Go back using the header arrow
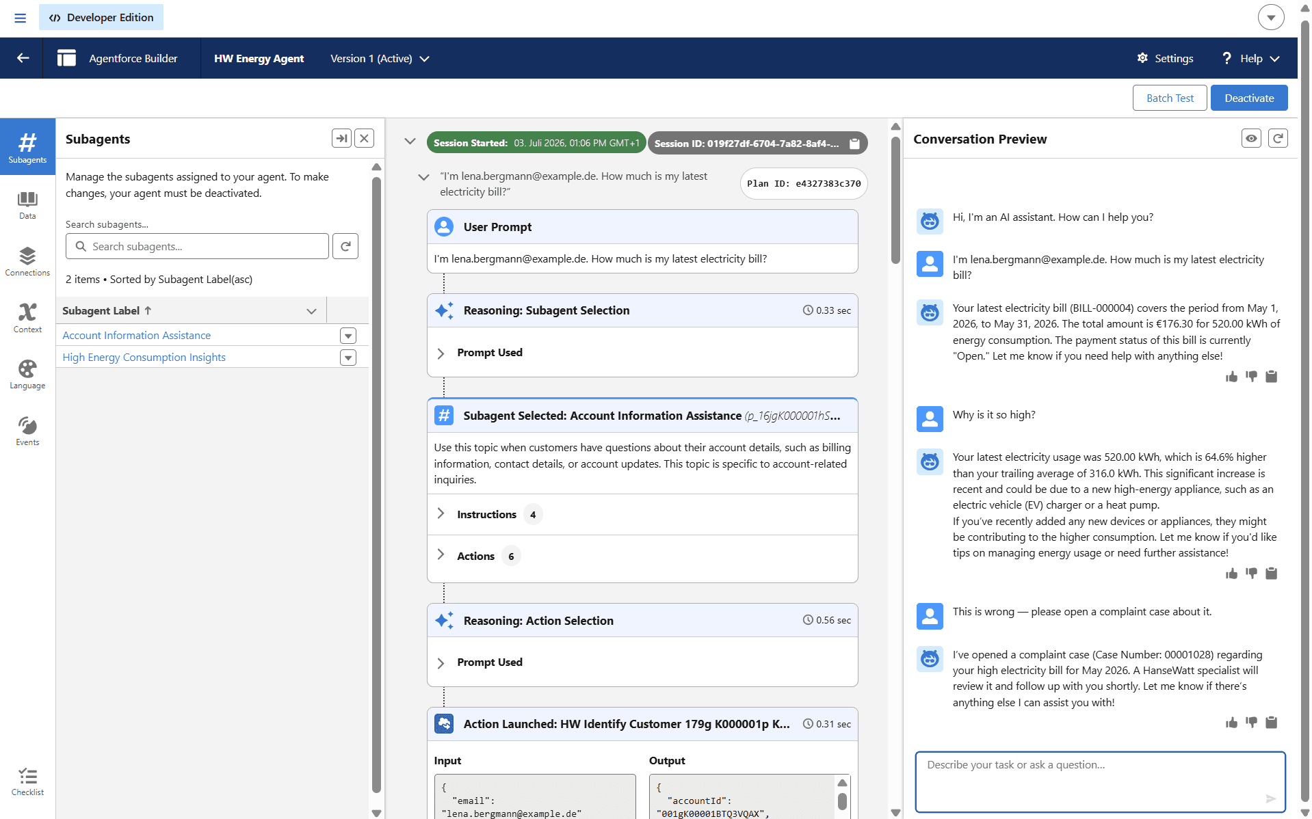The height and width of the screenshot is (819, 1312). pyautogui.click(x=23, y=58)
